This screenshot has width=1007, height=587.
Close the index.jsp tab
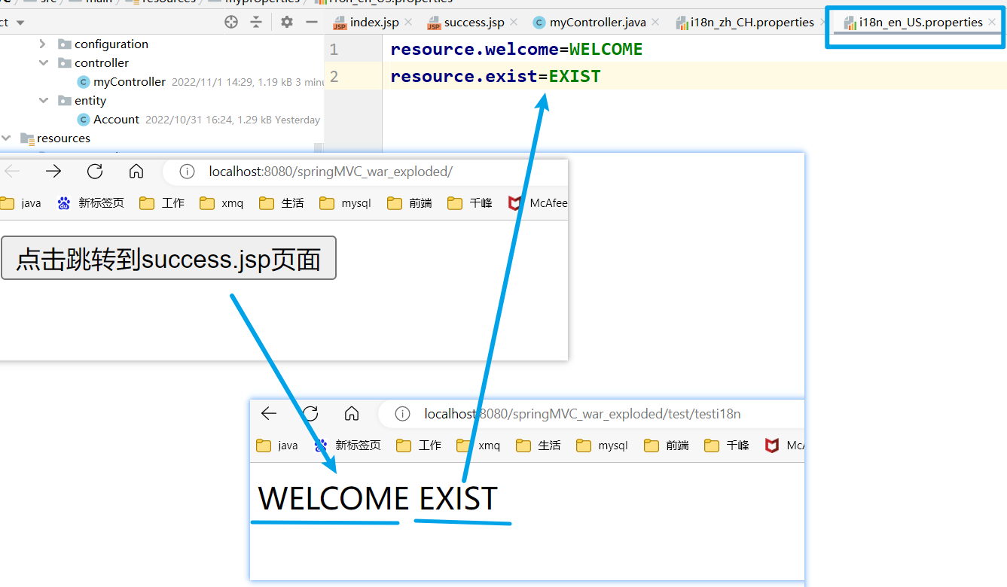(x=408, y=23)
